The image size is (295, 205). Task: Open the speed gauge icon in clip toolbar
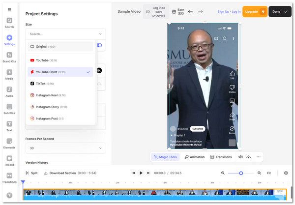tap(248, 157)
